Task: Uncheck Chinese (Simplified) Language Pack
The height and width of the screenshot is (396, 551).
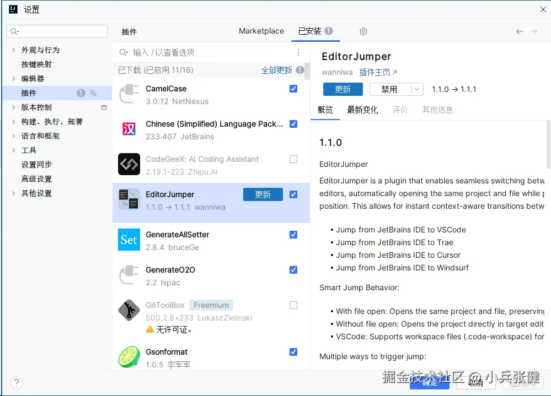Action: (293, 124)
